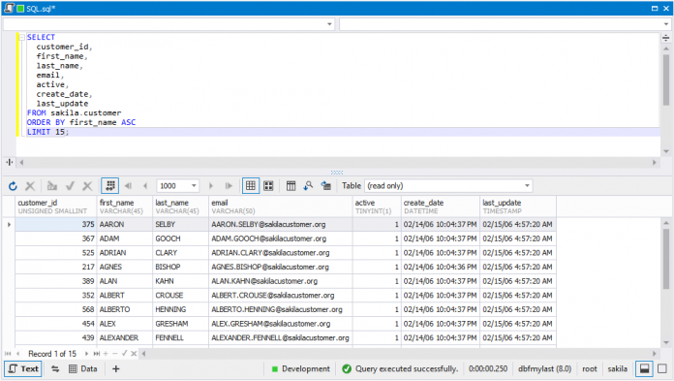Go to previous record in the navigator

[x=17, y=354]
